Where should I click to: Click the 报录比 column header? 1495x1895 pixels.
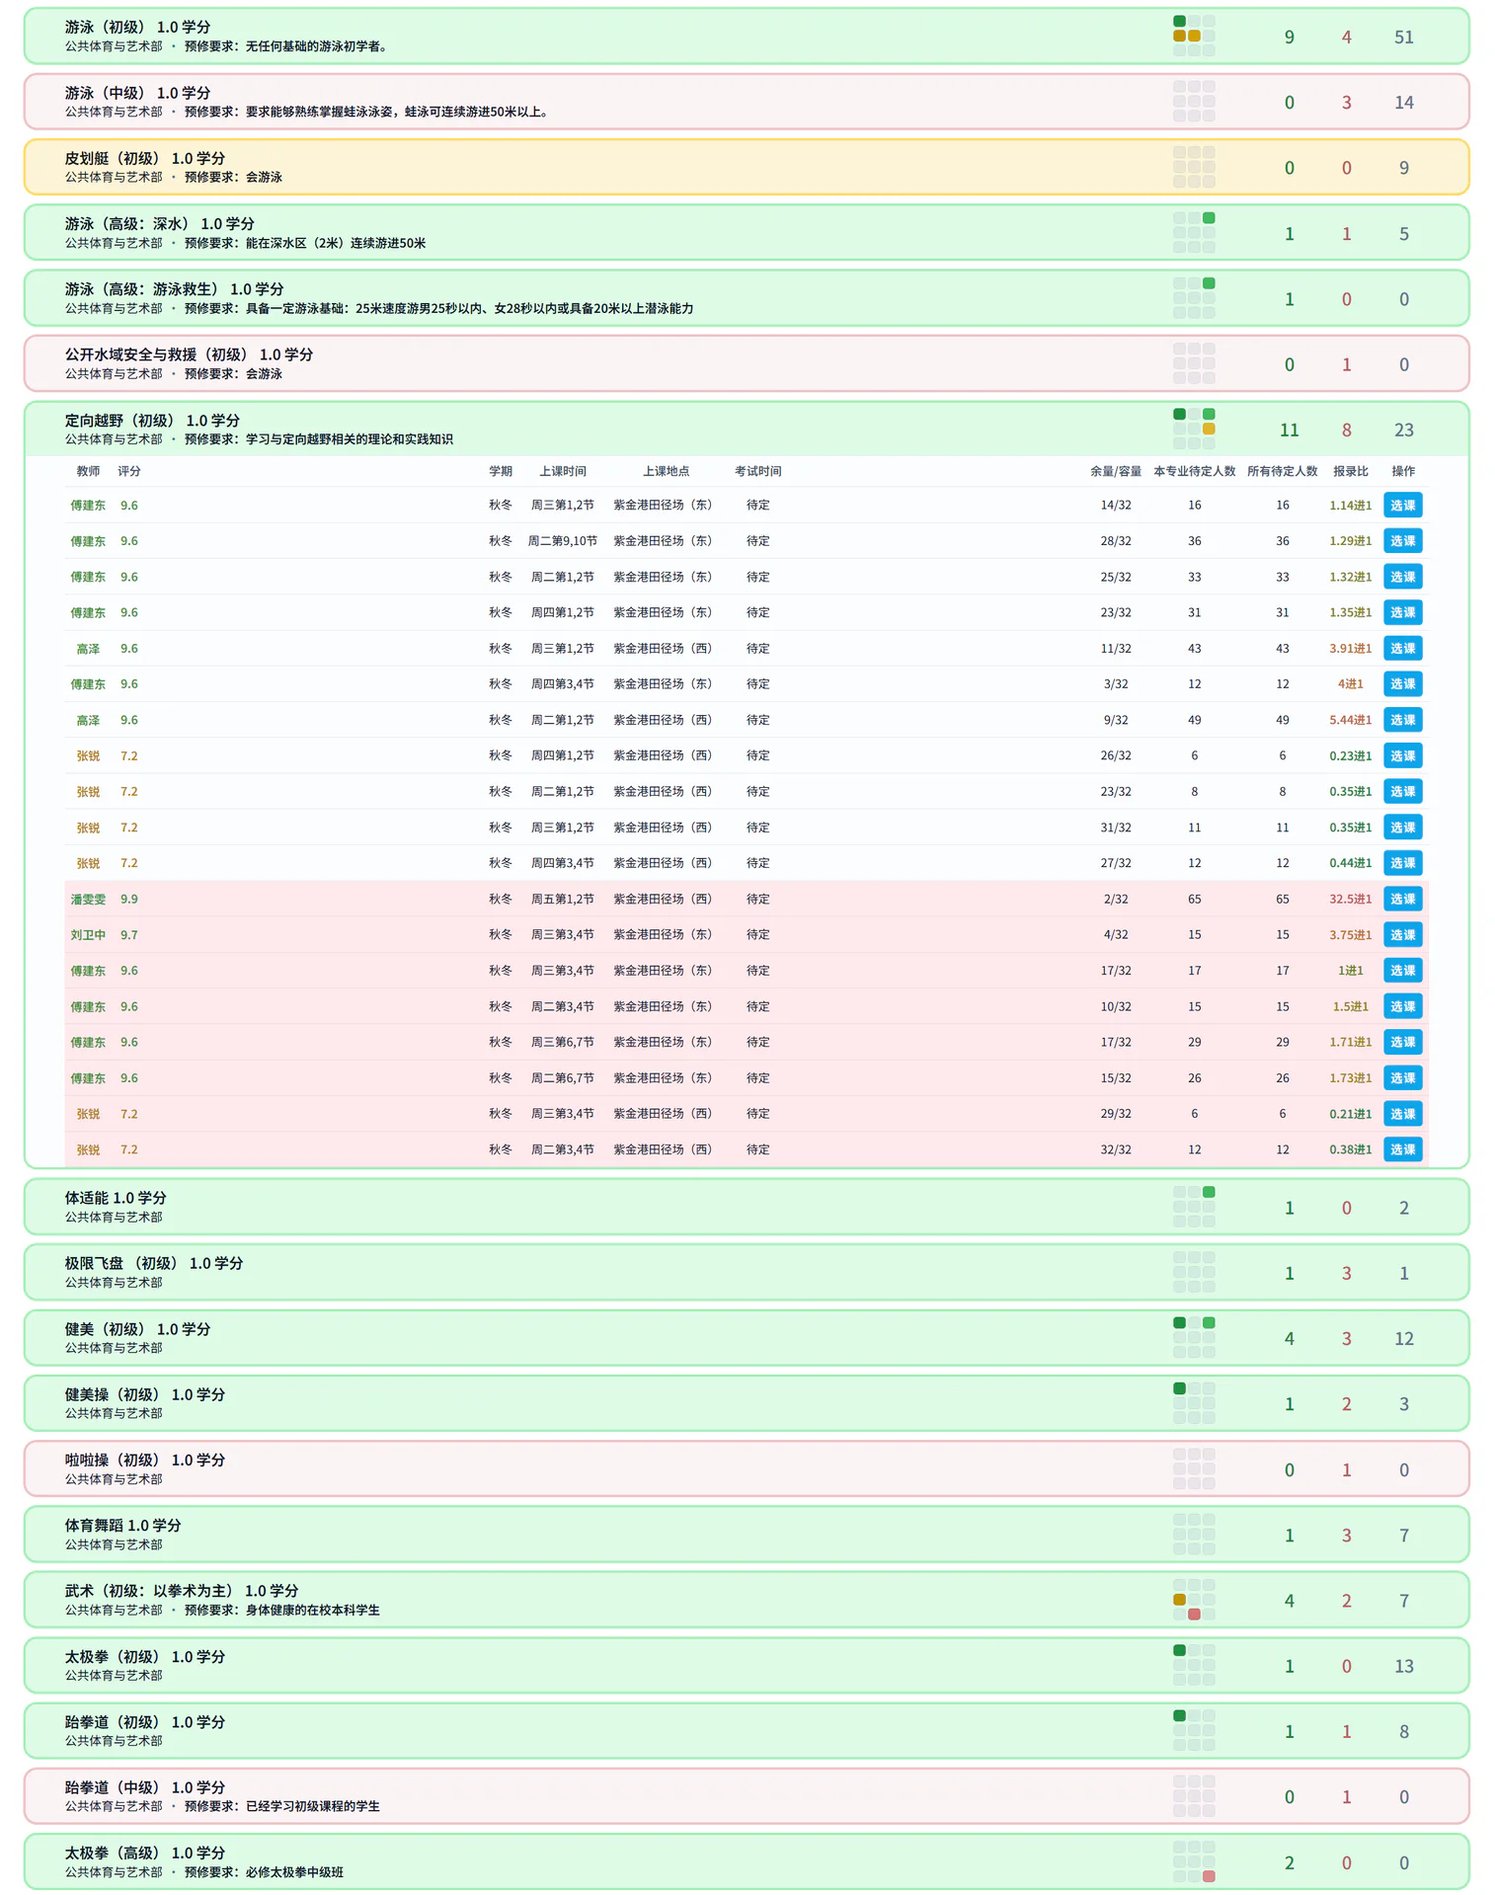[x=1351, y=471]
